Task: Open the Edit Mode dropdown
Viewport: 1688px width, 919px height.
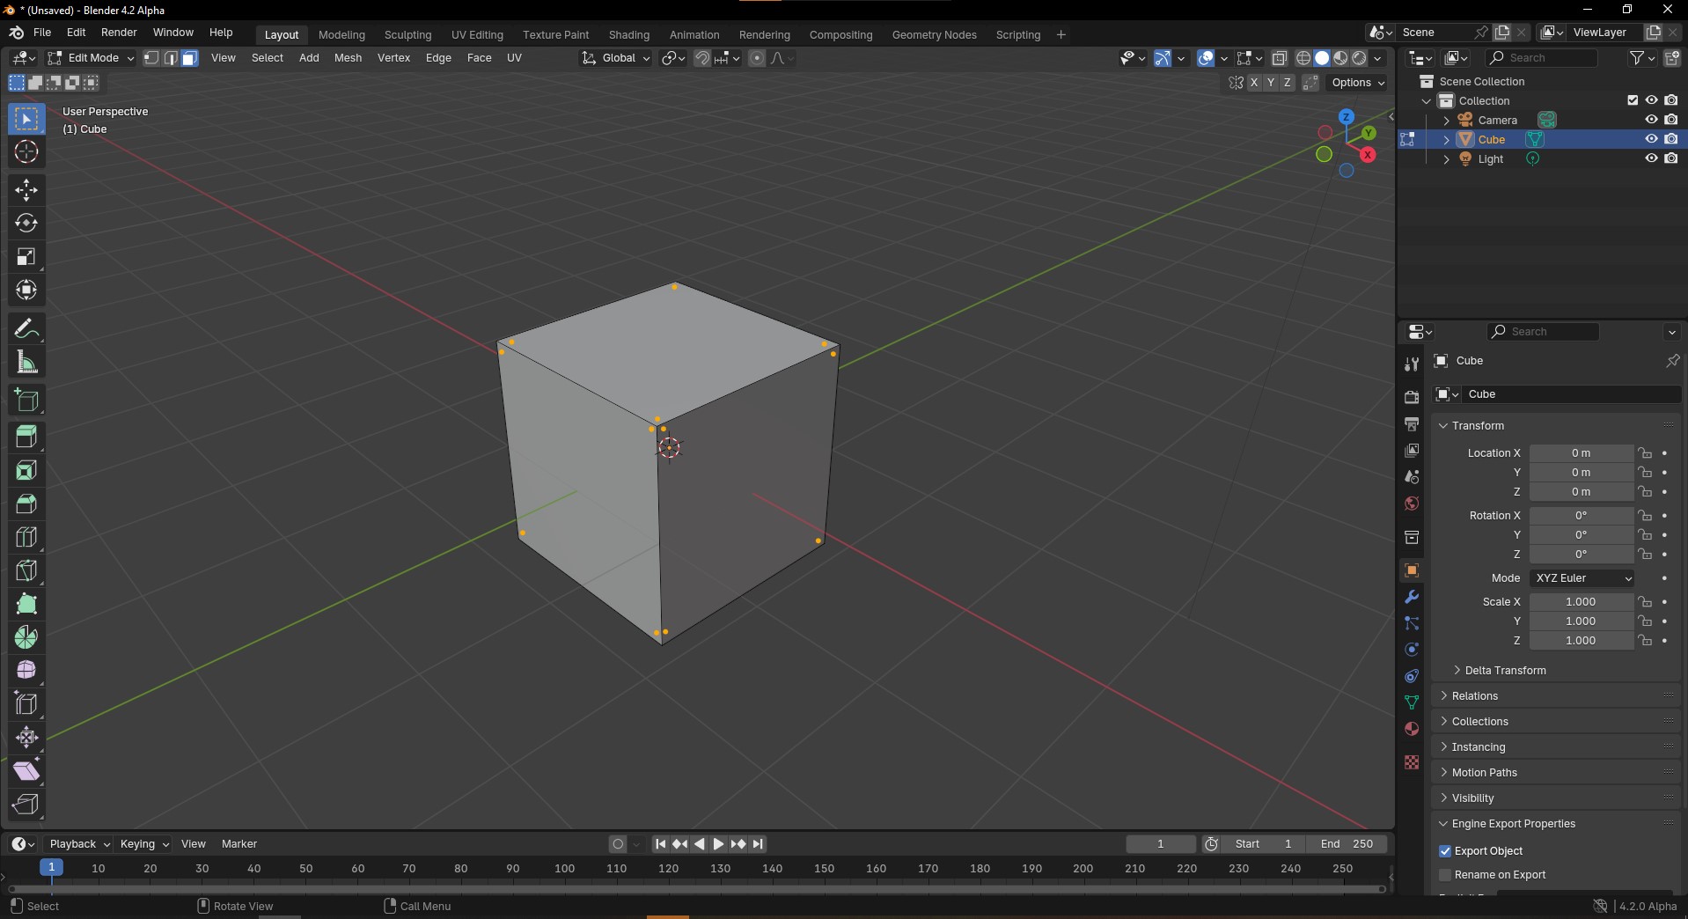Action: pyautogui.click(x=91, y=58)
